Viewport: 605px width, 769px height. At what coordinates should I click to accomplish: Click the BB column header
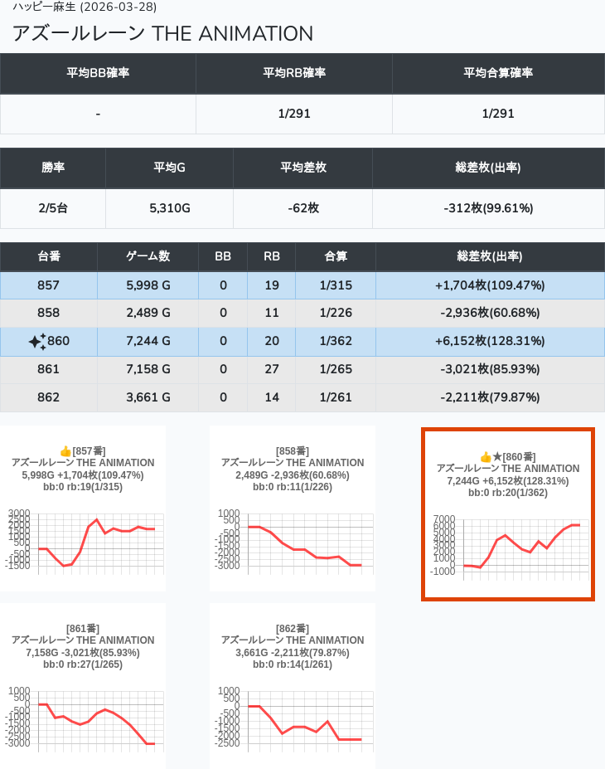[x=223, y=257]
